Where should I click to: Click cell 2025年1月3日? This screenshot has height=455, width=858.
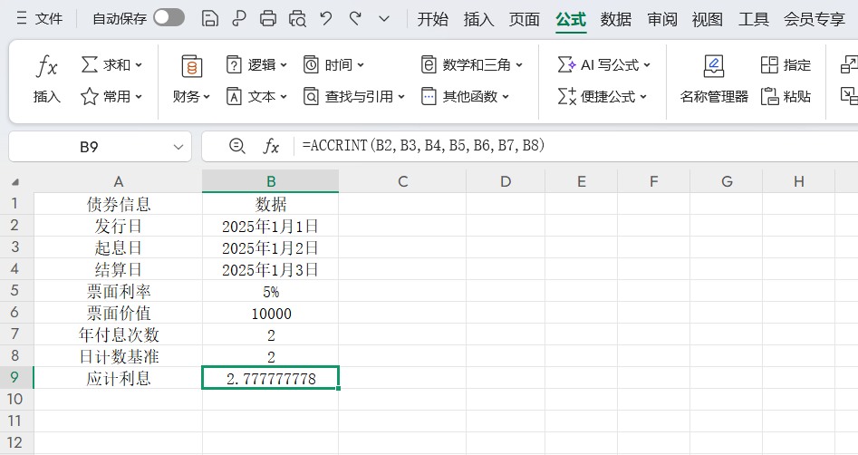click(271, 269)
